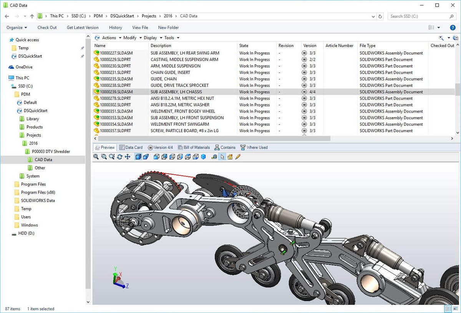The image size is (461, 313).
Task: Switch to the Bill of Materials tab
Action: (x=194, y=147)
